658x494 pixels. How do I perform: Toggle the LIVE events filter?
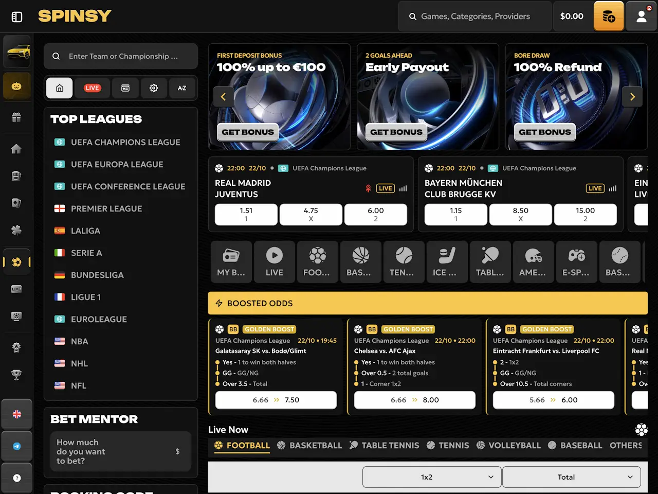(x=93, y=88)
